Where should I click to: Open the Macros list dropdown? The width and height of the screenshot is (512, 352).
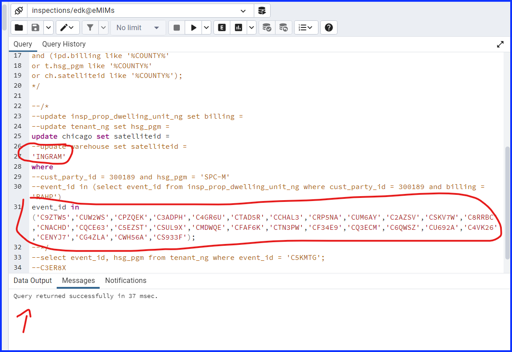tap(306, 27)
